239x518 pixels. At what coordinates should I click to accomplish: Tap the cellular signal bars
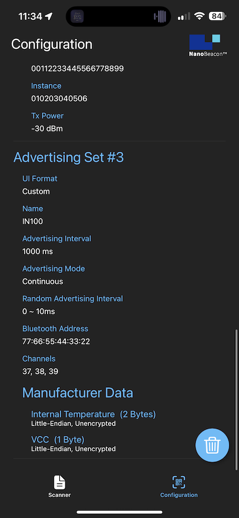184,16
